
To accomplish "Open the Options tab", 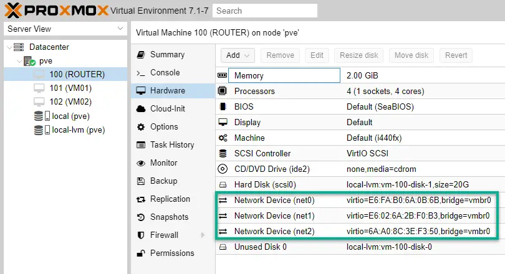I will (173, 126).
